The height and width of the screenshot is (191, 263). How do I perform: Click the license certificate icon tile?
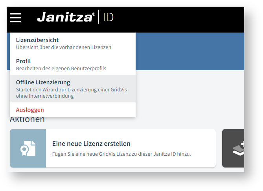[28, 148]
